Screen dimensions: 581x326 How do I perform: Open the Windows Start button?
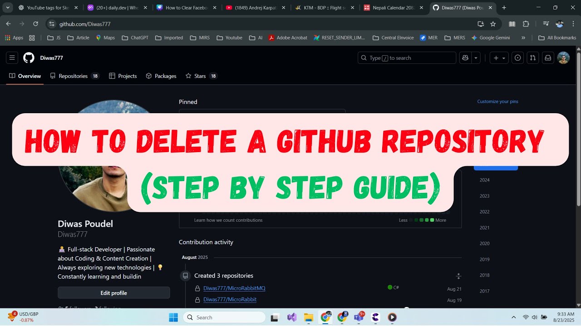click(x=173, y=317)
